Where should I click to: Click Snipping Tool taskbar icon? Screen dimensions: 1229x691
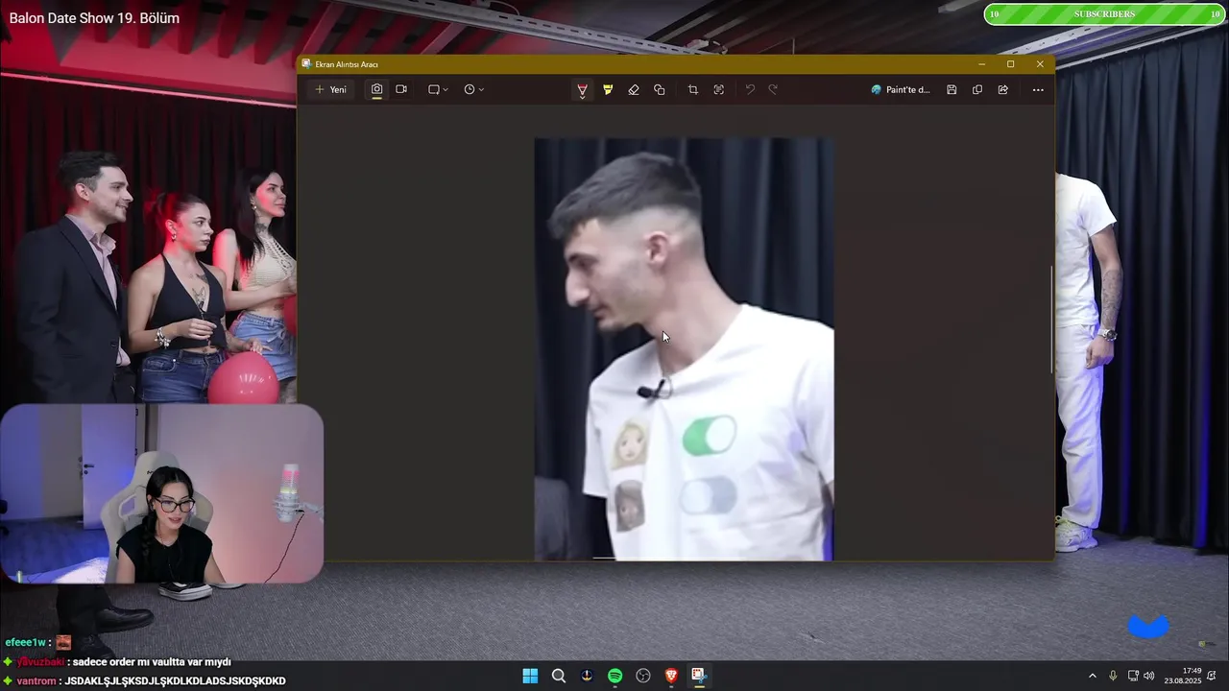click(699, 676)
